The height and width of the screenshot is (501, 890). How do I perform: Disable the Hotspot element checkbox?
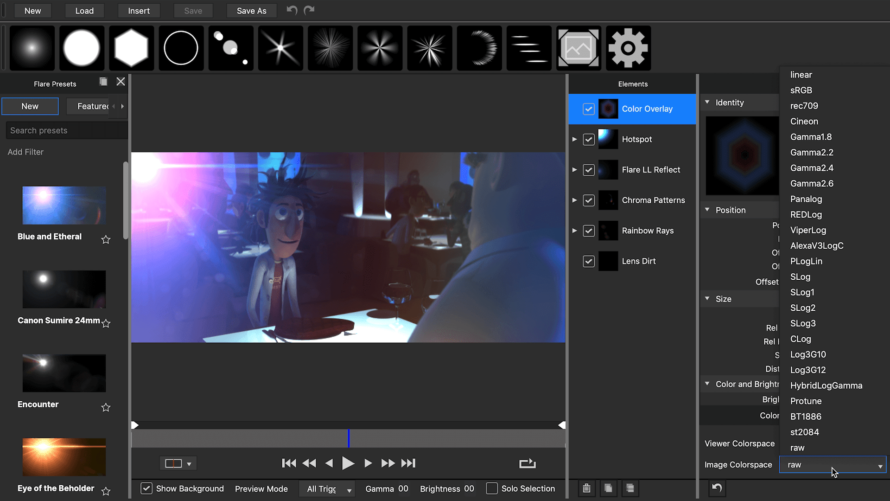pyautogui.click(x=589, y=139)
